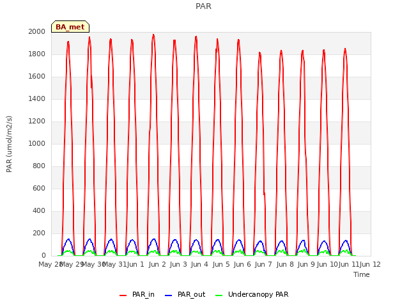Click the Jun 1 x-axis date label
This screenshot has height=307, width=409.
(136, 264)
